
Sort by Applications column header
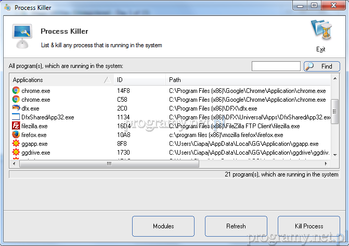pos(57,80)
